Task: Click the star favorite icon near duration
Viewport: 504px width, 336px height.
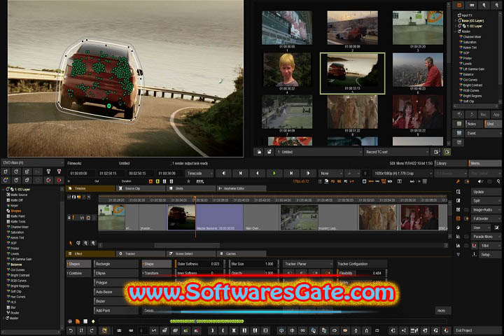Action: click(x=189, y=181)
